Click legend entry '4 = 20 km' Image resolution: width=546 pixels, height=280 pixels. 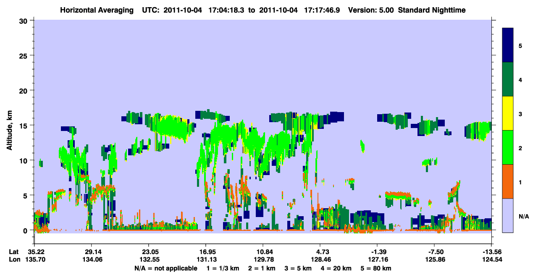click(337, 268)
